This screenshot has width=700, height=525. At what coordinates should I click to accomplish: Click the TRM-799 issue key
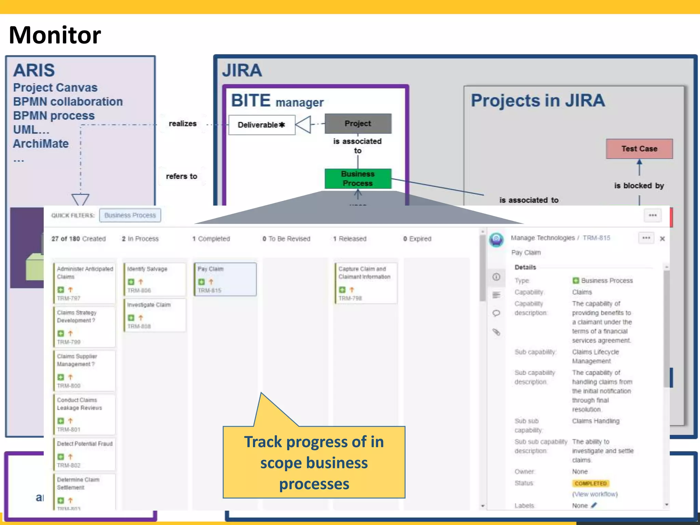[69, 342]
